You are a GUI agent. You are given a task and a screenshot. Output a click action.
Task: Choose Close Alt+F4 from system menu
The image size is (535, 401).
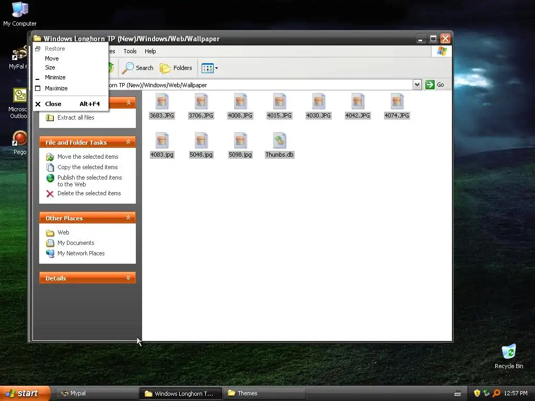tap(71, 104)
